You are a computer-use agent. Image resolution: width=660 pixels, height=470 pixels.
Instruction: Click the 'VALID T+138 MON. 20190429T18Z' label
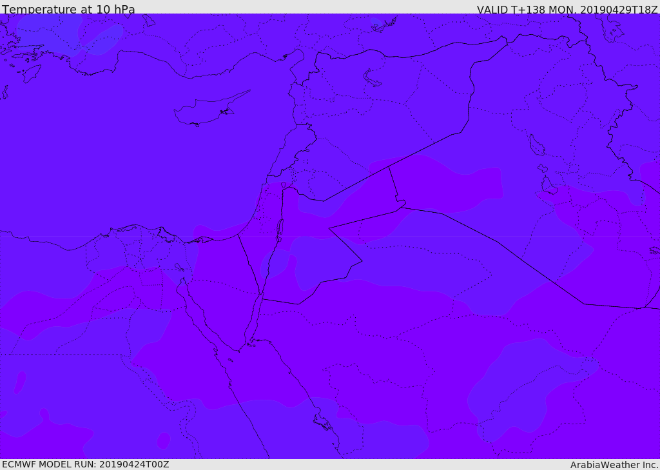click(x=567, y=9)
